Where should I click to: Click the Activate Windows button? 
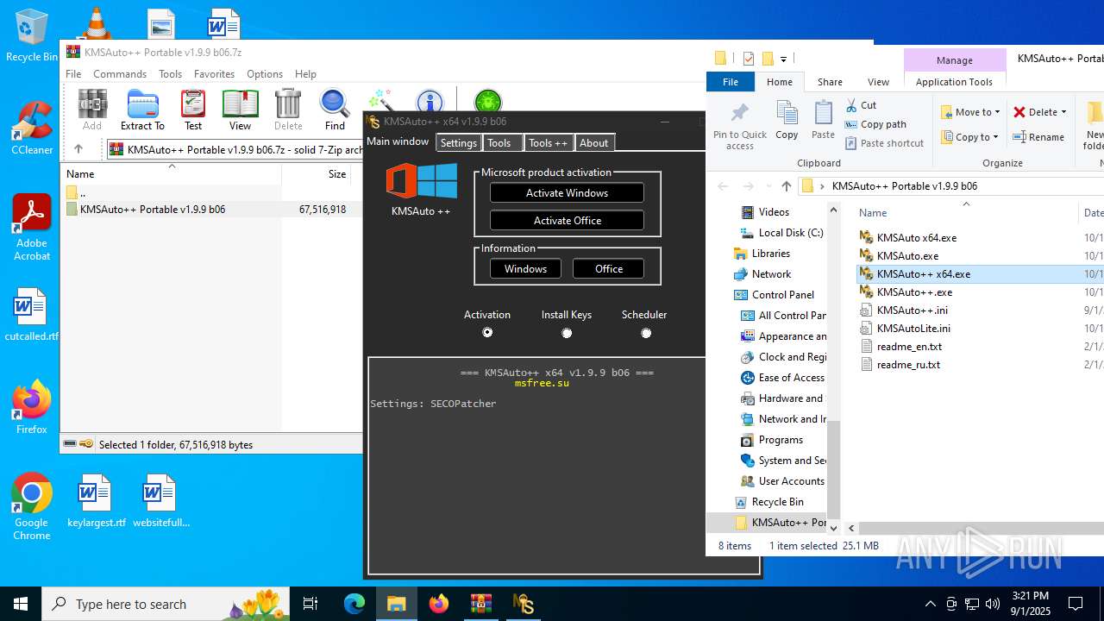(x=567, y=193)
